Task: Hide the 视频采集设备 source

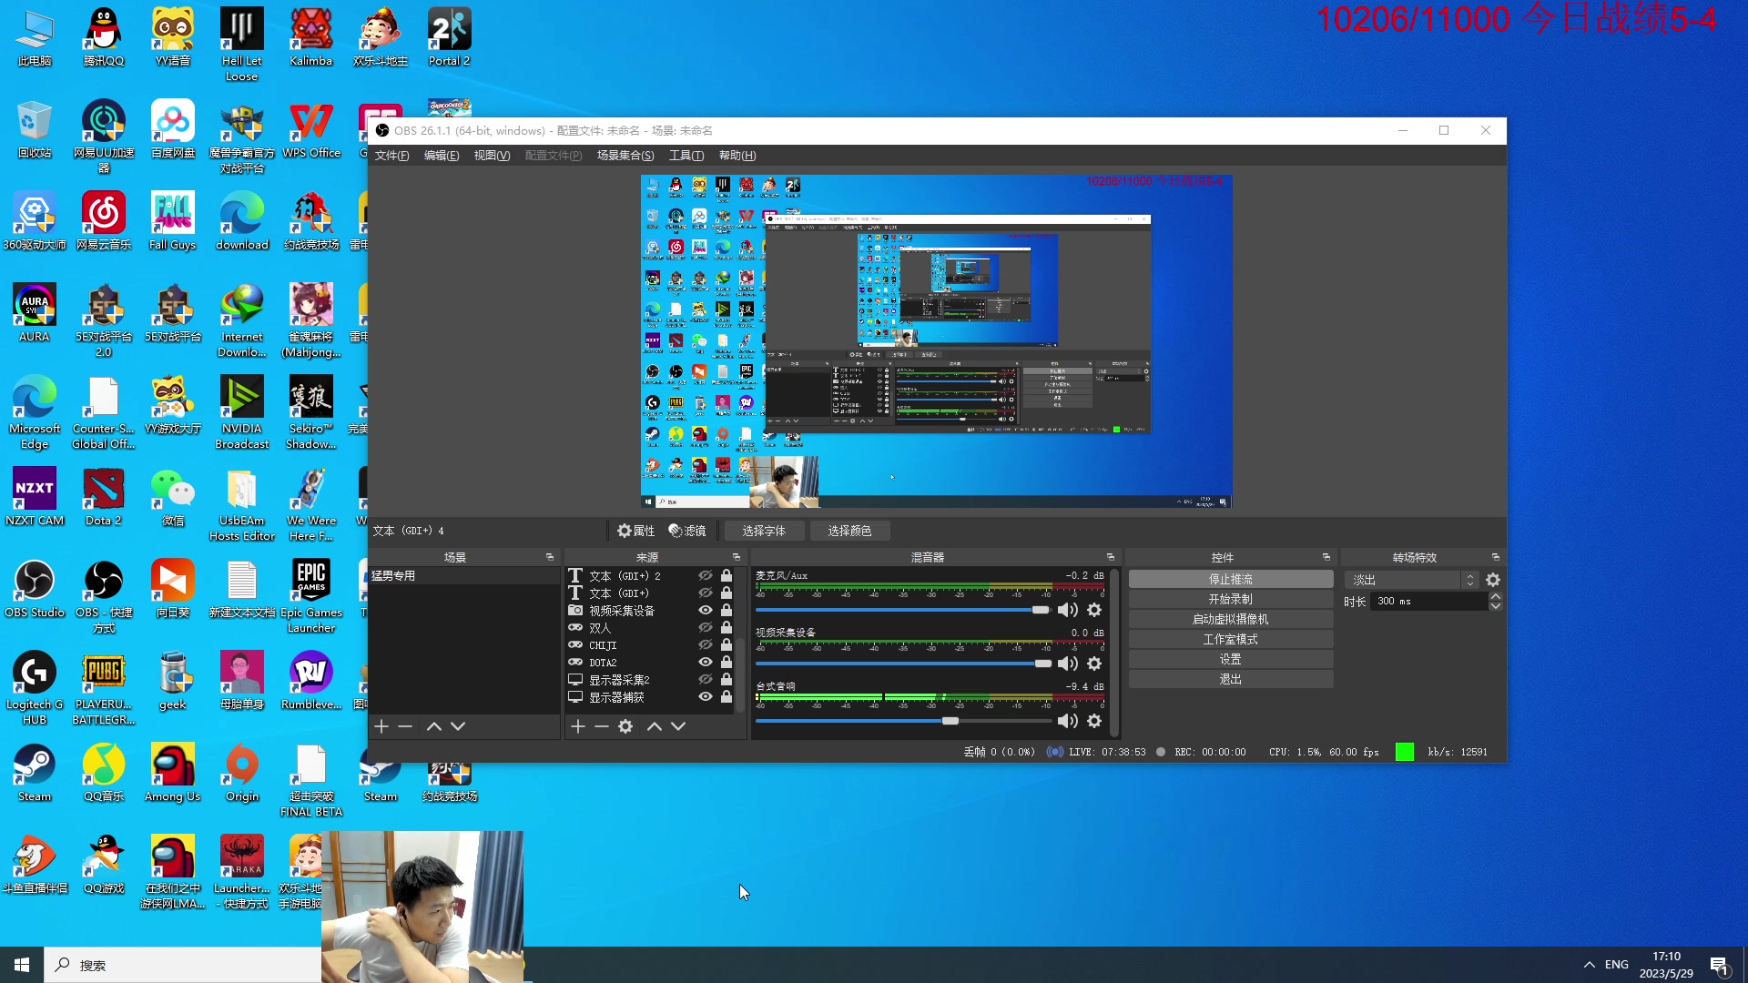Action: [706, 611]
